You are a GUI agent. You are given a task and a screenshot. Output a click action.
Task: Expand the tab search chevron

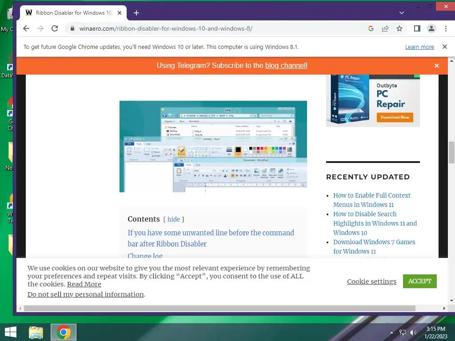click(x=402, y=13)
